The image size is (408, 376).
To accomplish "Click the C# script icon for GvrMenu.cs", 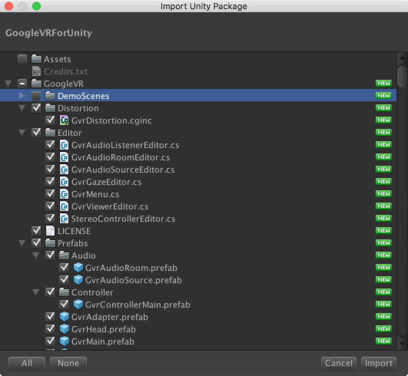I will 64,194.
